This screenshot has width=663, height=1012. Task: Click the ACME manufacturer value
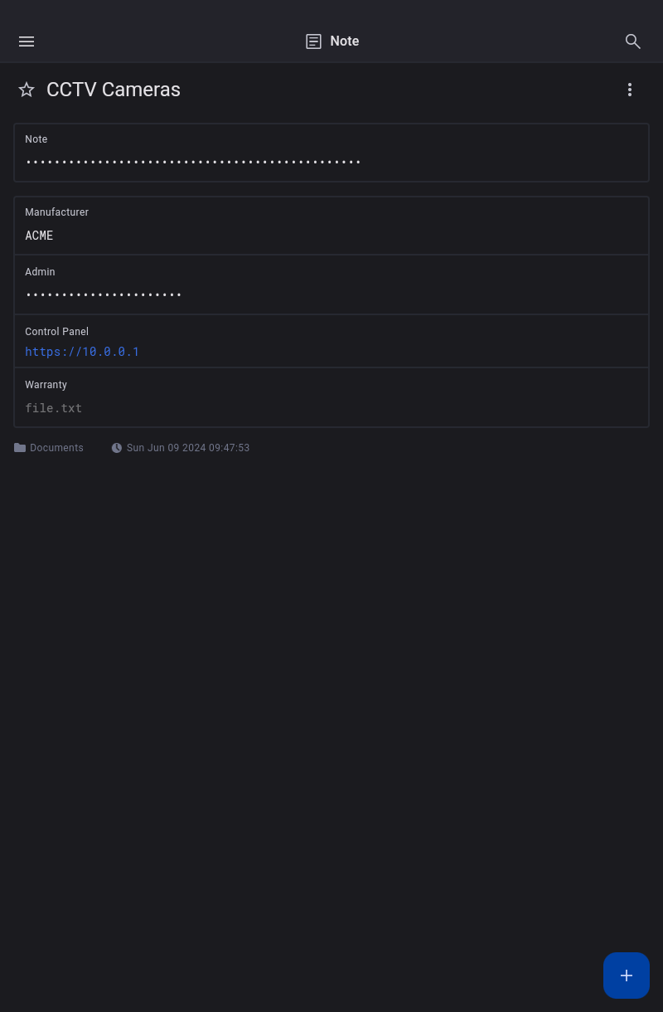click(x=39, y=236)
